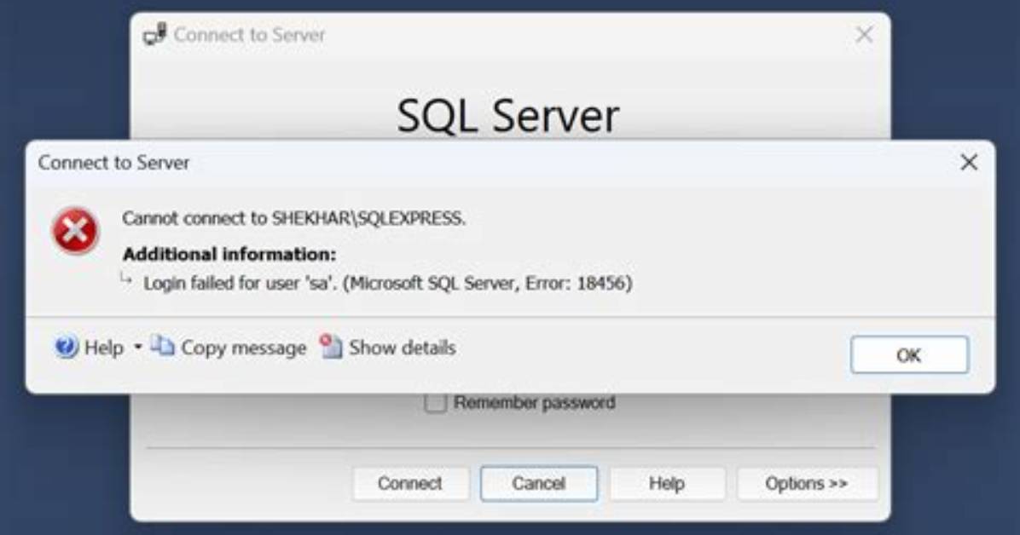Copy message to clipboard
Image resolution: width=1020 pixels, height=535 pixels.
click(229, 348)
